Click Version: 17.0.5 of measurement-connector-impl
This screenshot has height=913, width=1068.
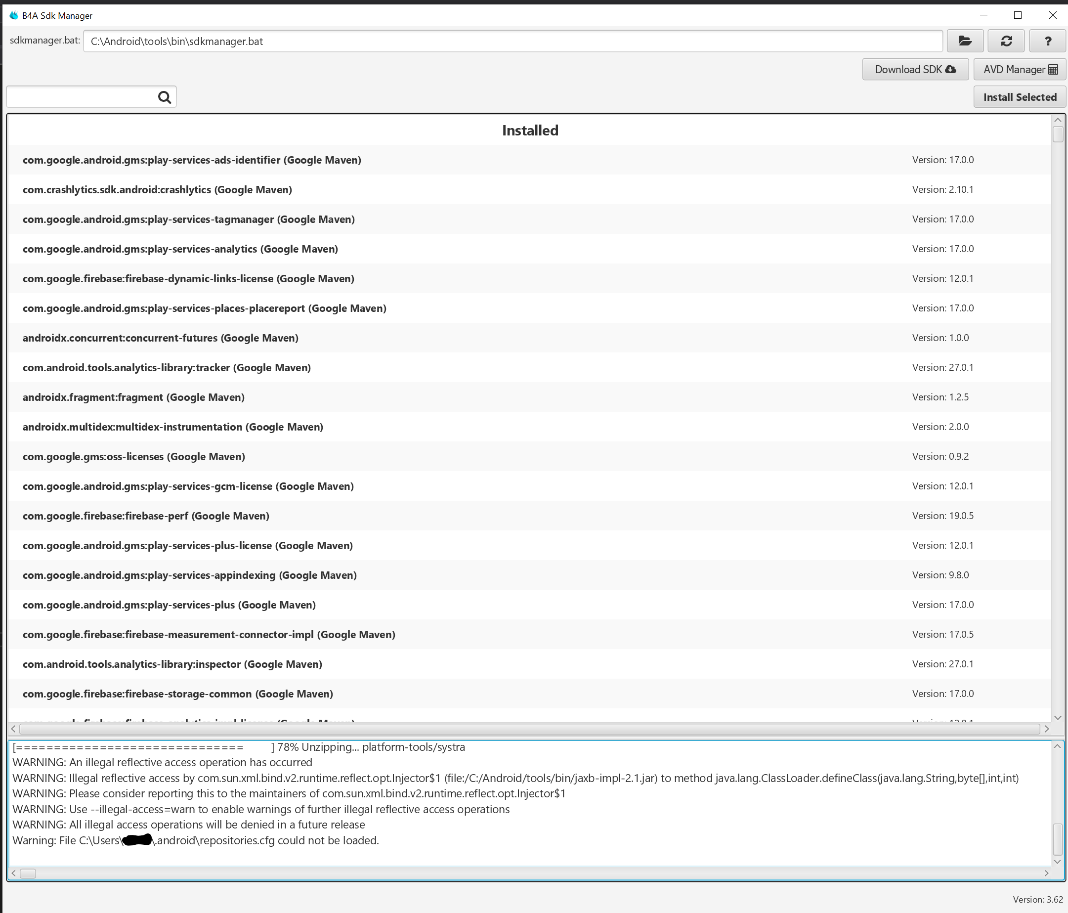[942, 634]
